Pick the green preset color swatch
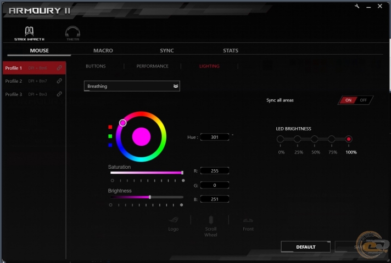Image resolution: width=391 pixels, height=263 pixels. 110,136
